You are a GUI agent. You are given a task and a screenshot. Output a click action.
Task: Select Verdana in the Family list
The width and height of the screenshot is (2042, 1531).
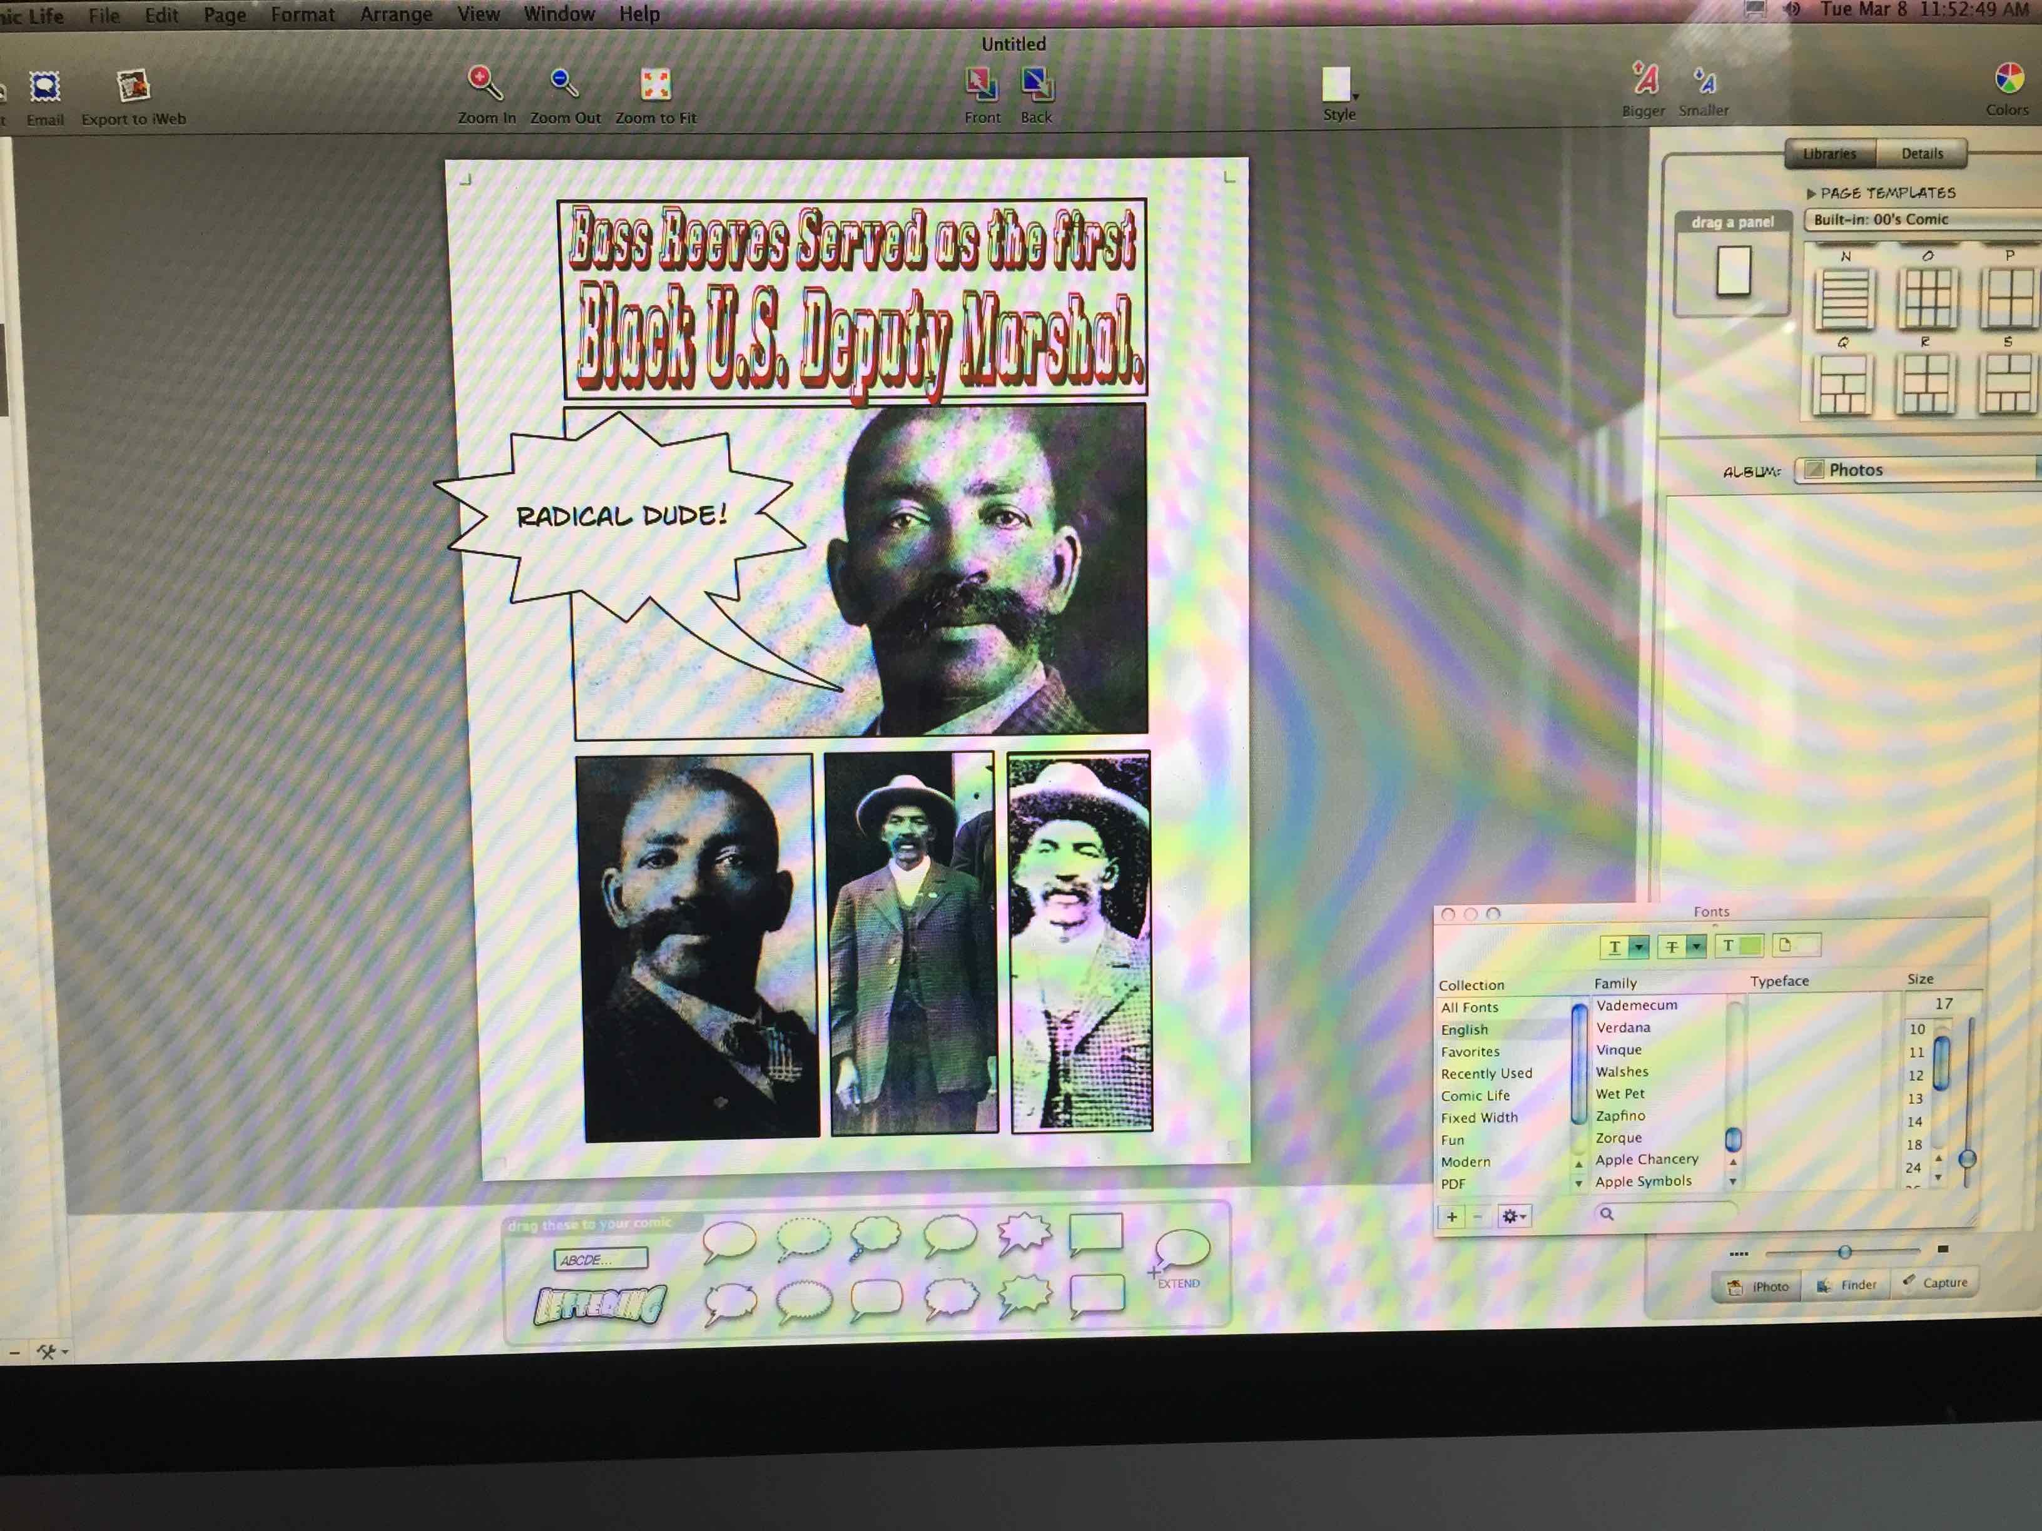click(x=1623, y=1027)
